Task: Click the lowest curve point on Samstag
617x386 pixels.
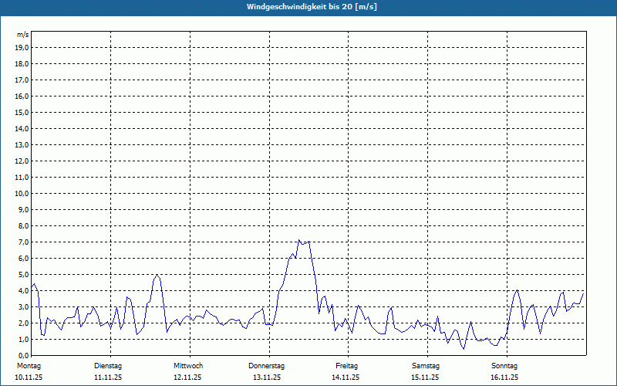Action: coord(464,349)
